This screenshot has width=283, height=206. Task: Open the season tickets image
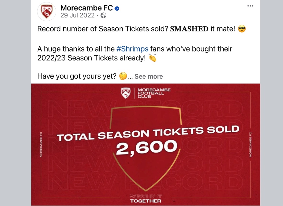[146, 144]
